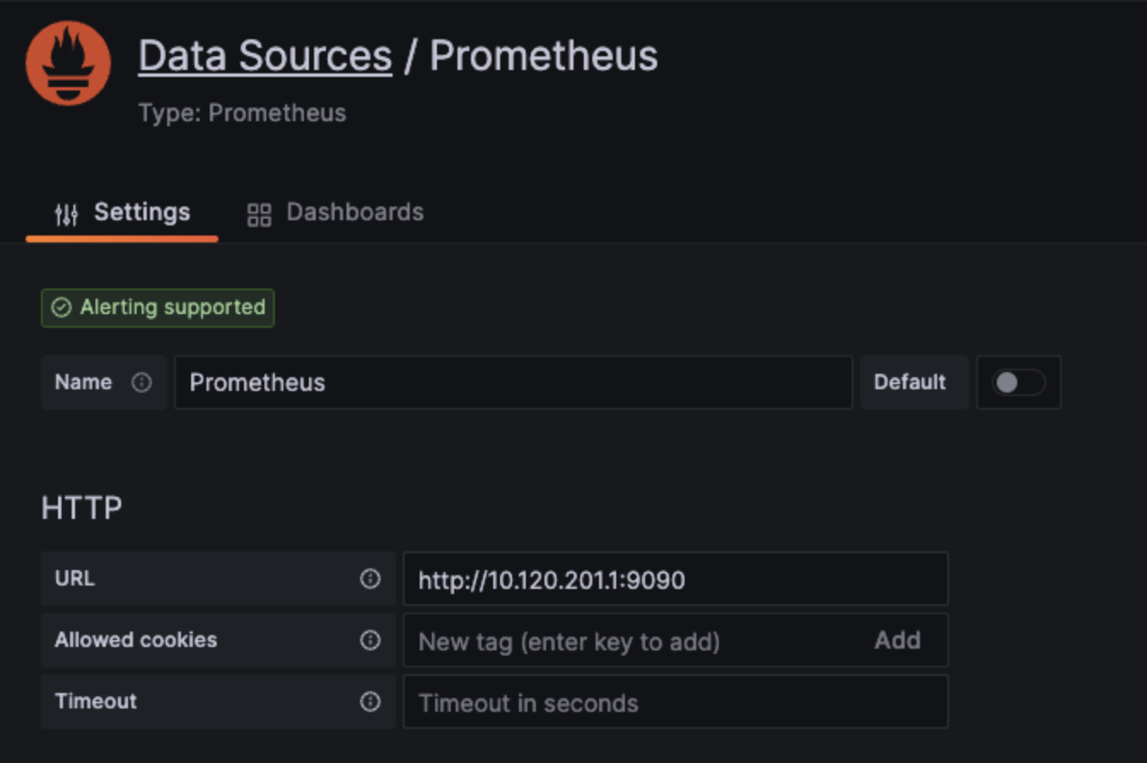Click the Timeout in seconds field
This screenshot has height=763, width=1147.
pos(674,702)
